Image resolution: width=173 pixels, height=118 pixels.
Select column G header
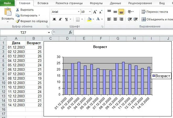(118, 38)
